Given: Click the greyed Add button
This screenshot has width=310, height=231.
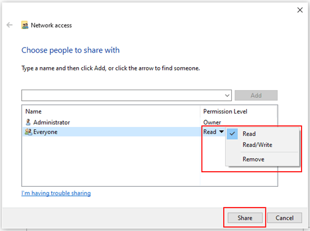Looking at the screenshot, I should [x=256, y=96].
